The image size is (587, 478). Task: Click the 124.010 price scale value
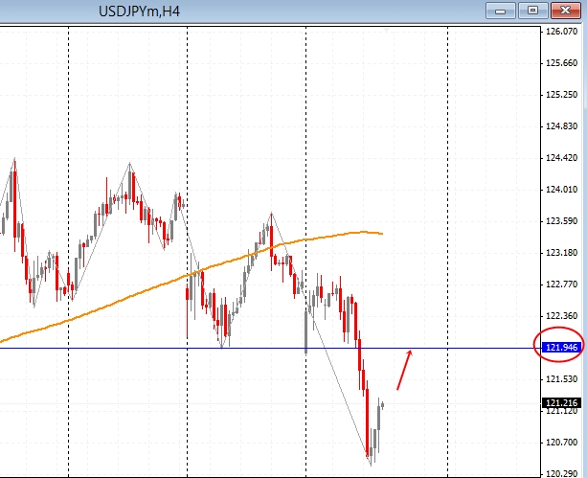562,190
